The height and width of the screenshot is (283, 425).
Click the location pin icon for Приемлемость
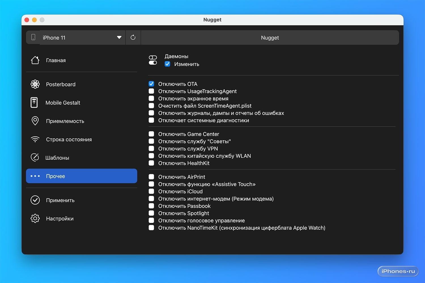[35, 121]
